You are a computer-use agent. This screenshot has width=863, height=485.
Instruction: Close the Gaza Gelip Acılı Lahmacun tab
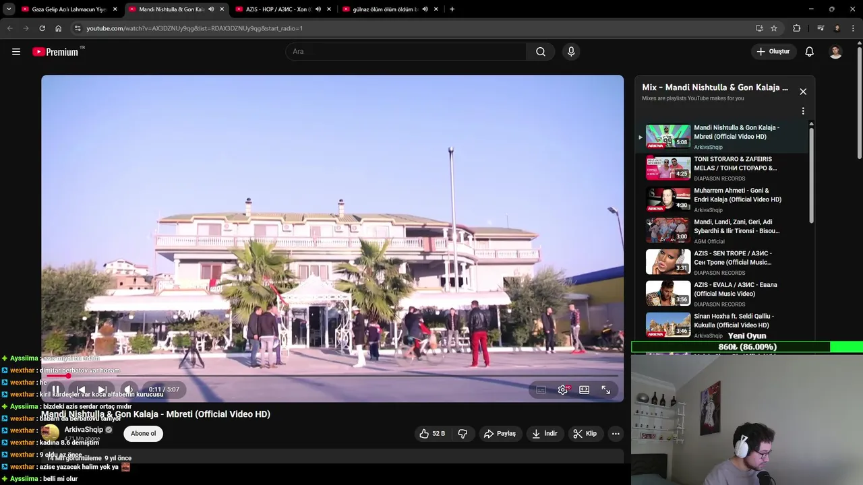pos(115,9)
